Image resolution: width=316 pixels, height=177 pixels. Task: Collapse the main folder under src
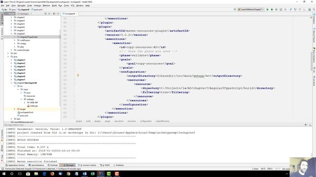click(18, 89)
